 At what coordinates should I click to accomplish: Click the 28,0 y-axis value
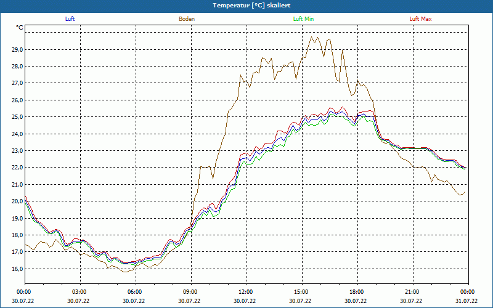click(18, 67)
